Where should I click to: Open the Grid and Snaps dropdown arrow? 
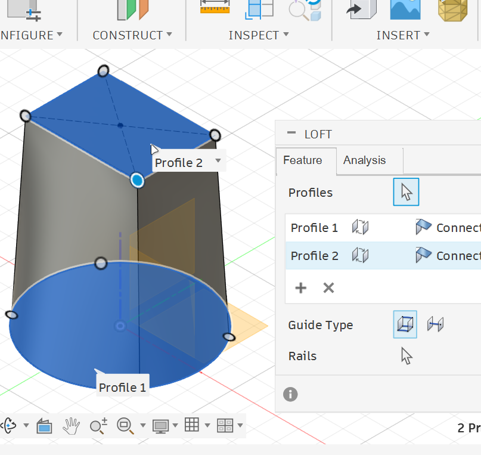207,425
